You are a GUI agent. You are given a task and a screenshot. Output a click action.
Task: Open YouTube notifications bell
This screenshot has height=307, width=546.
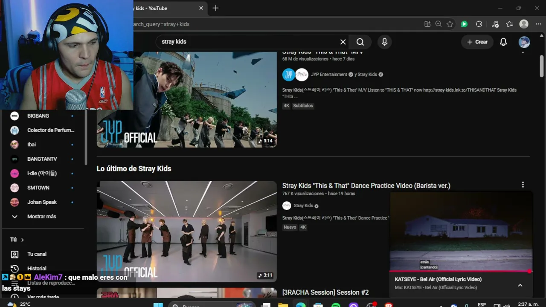tap(503, 42)
